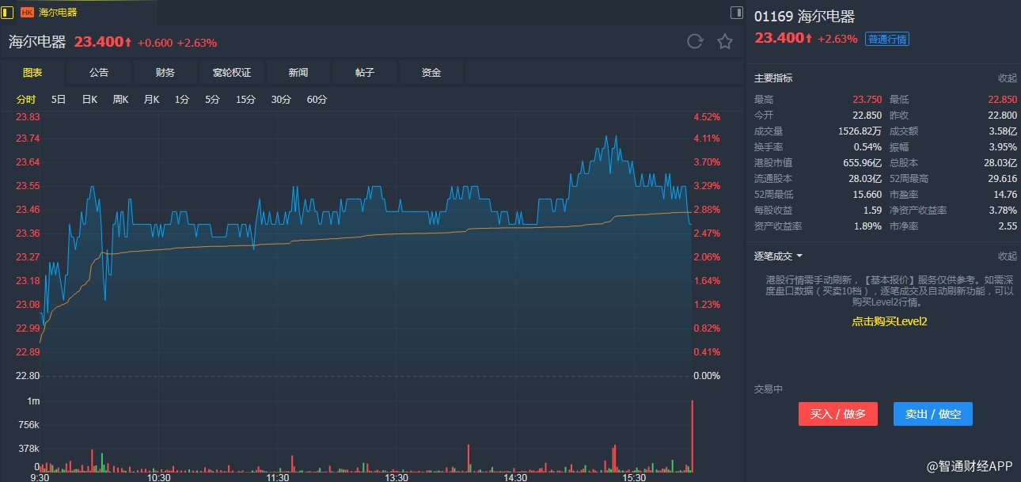Expand the 逐笔成交 dropdown
Screen dimensions: 1021x482
[x=779, y=256]
